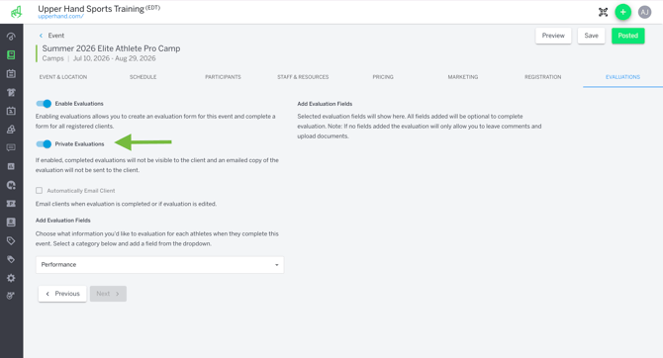The width and height of the screenshot is (663, 358).
Task: Switch to the Pricing tab
Action: pyautogui.click(x=383, y=77)
